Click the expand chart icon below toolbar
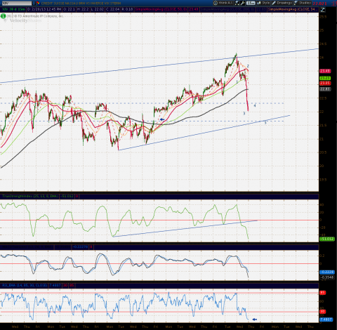Image resolution: width=337 pixels, height=330 pixels. click(322, 10)
